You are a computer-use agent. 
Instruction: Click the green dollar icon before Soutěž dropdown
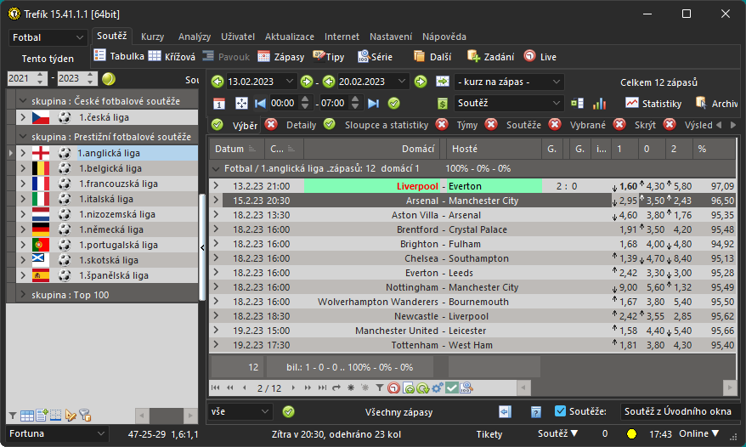pos(443,104)
